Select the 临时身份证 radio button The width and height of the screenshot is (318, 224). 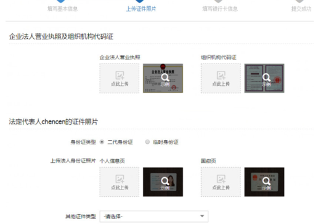147,142
